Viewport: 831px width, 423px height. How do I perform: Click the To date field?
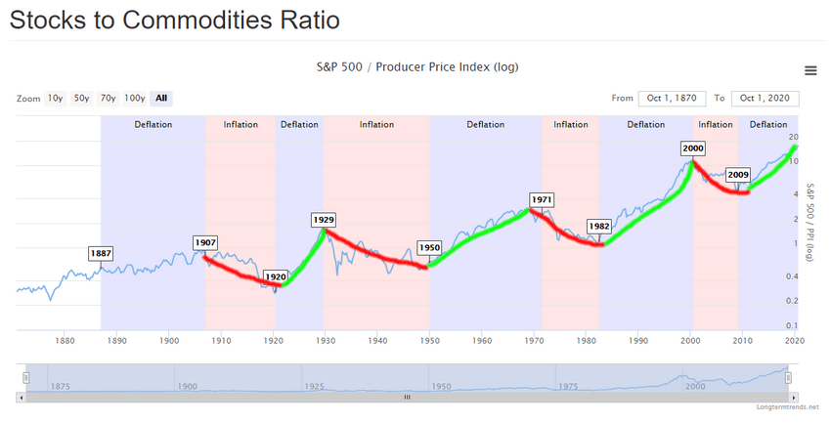tap(765, 99)
